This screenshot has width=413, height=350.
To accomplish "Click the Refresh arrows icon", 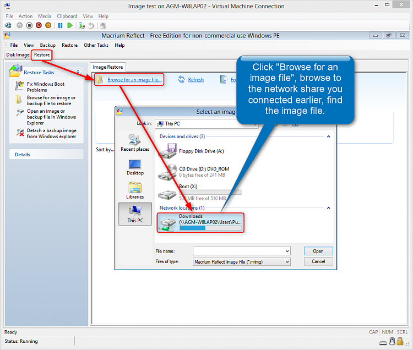I will 182,79.
